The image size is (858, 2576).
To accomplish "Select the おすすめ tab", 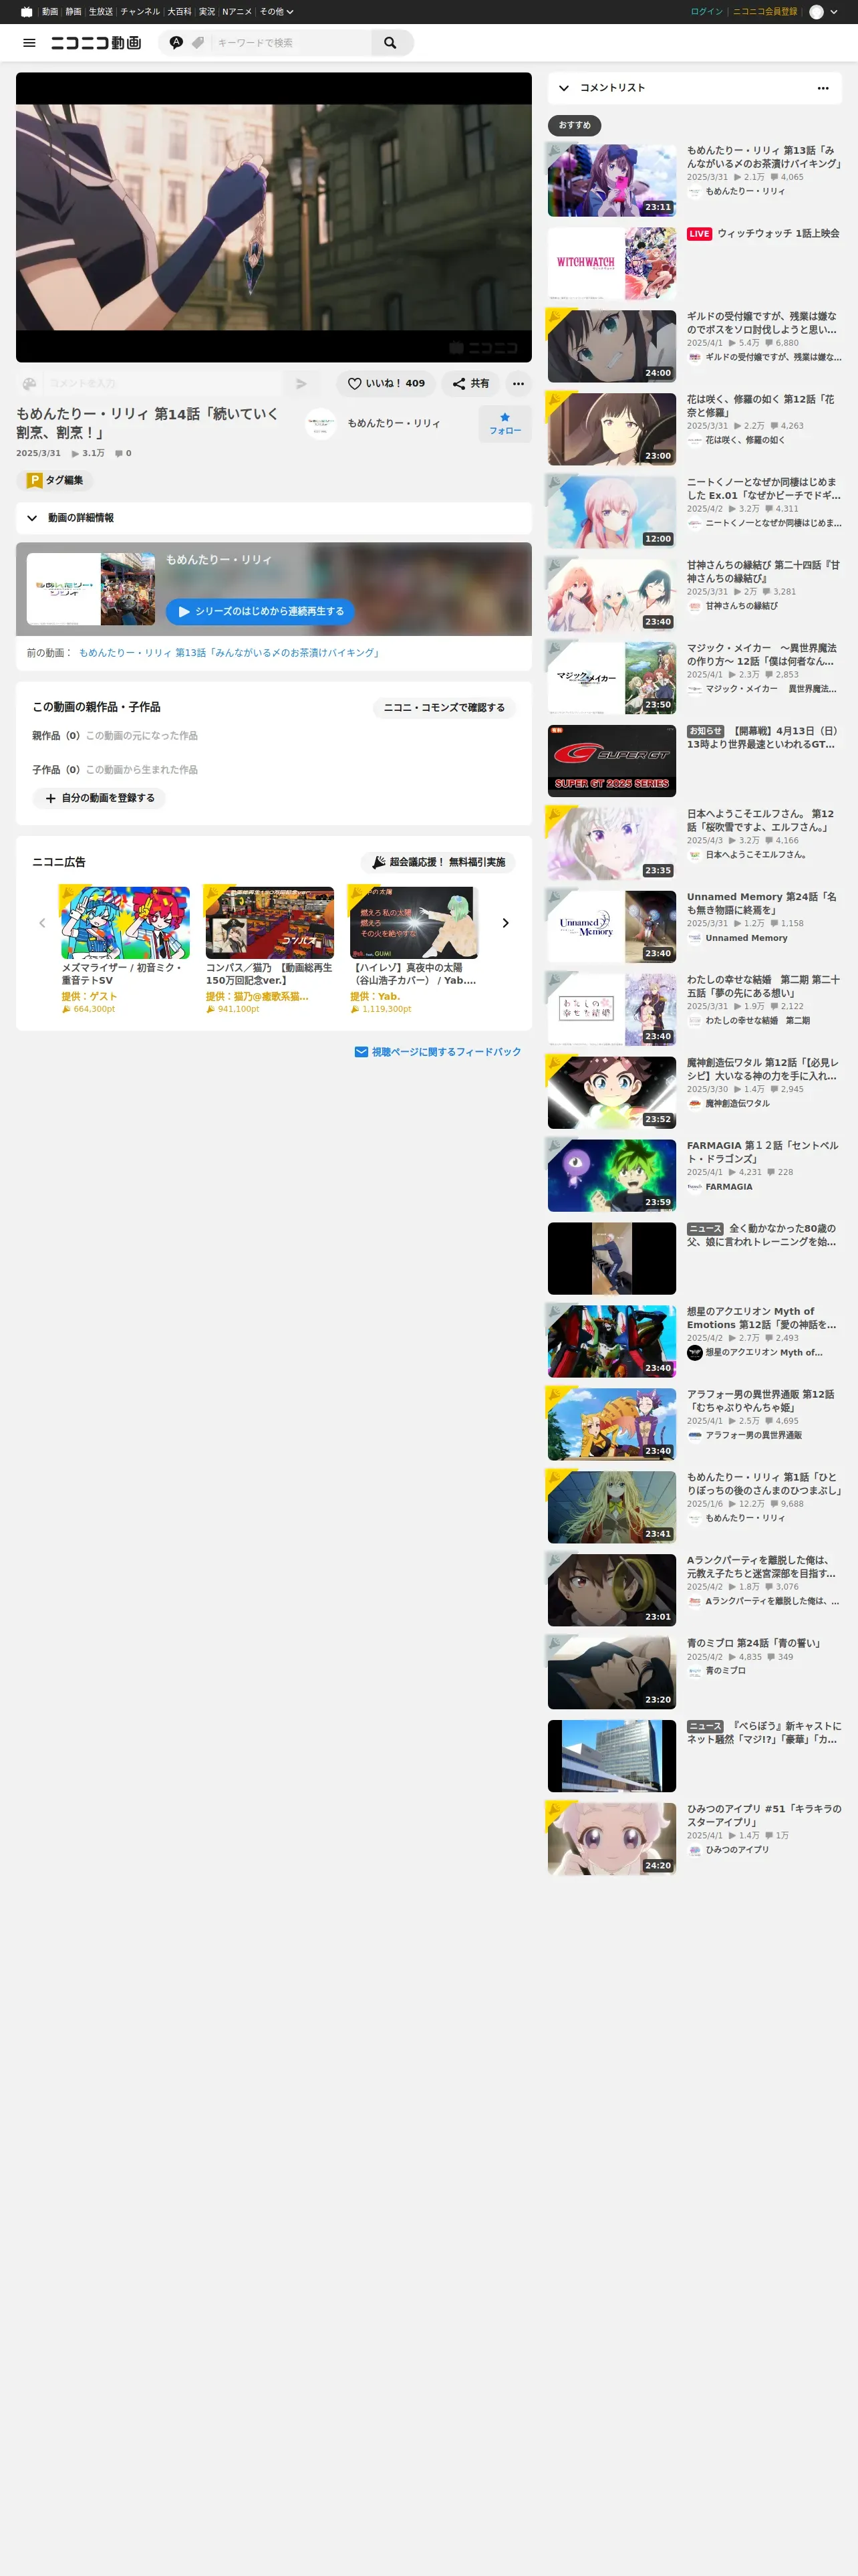I will click(574, 125).
